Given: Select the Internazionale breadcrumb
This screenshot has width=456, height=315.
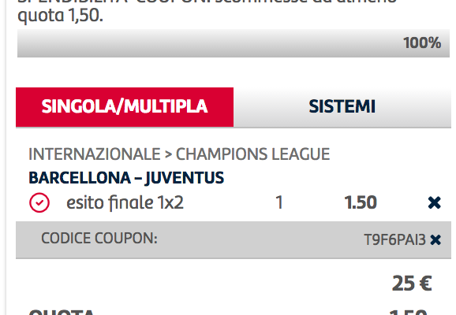Looking at the screenshot, I should pos(95,154).
